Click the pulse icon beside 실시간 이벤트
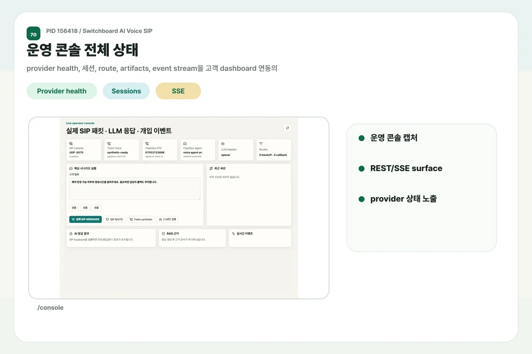 pos(233,234)
